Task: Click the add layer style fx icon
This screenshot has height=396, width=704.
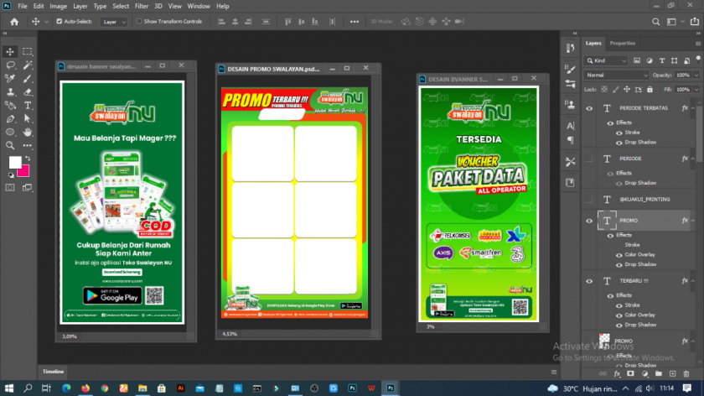Action: (x=617, y=374)
